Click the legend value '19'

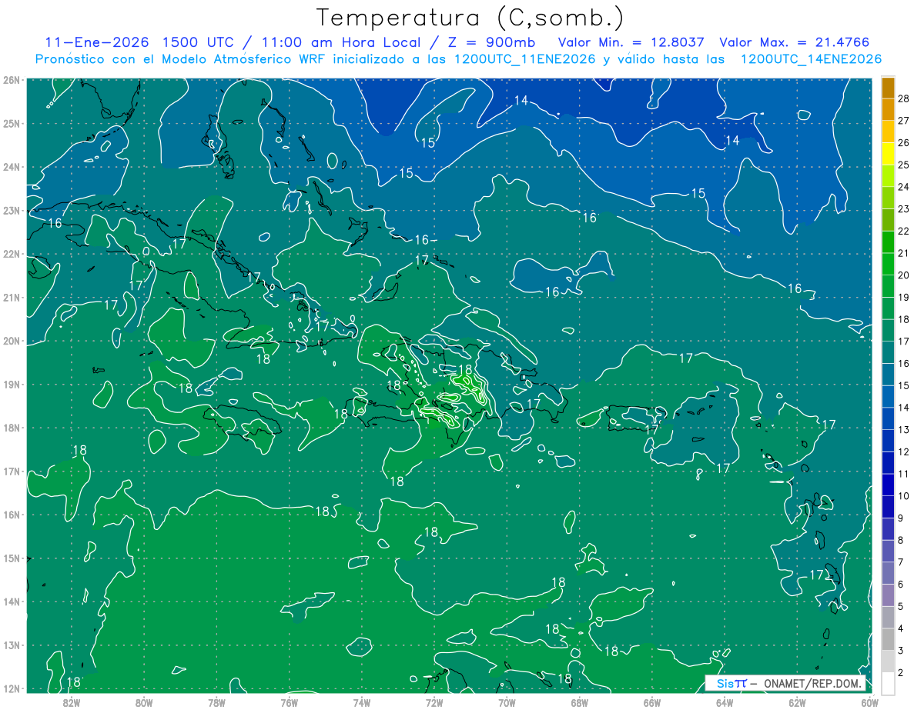point(903,297)
